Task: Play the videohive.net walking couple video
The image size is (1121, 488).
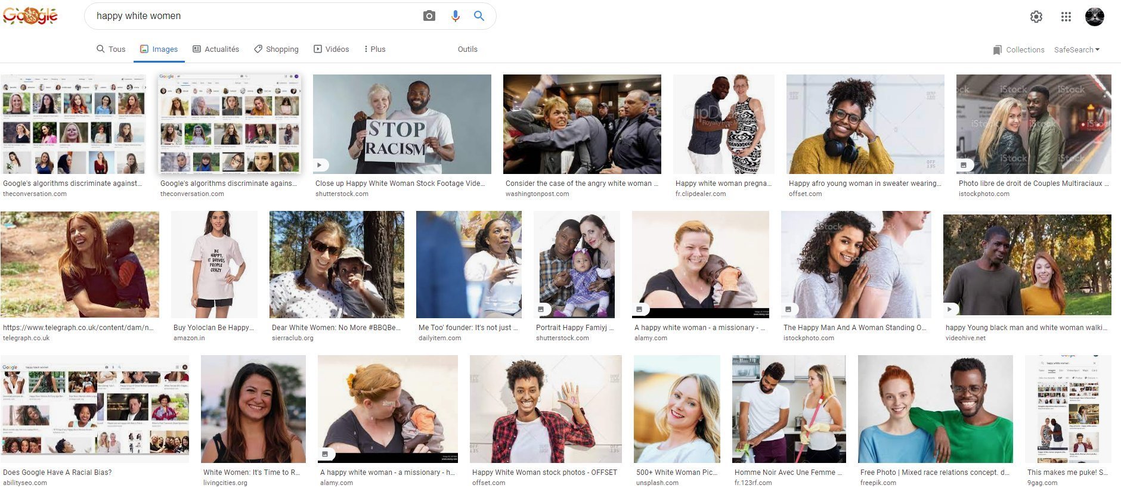Action: coord(950,309)
